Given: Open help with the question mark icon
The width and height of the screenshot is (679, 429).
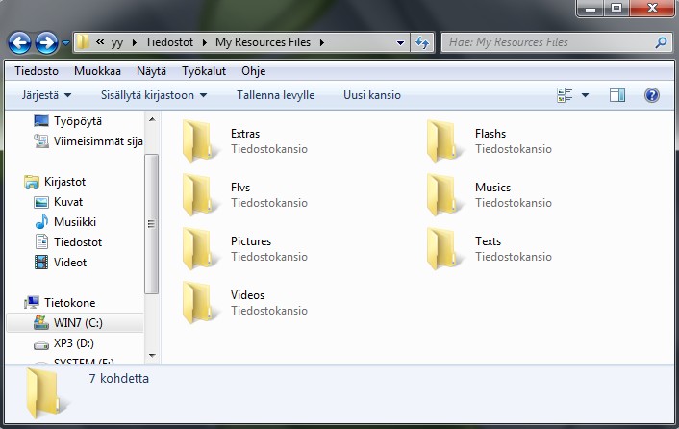Looking at the screenshot, I should pyautogui.click(x=652, y=95).
